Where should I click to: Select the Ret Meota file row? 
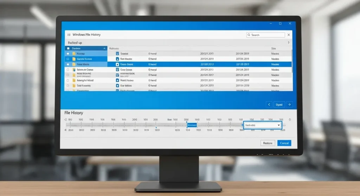(200, 59)
